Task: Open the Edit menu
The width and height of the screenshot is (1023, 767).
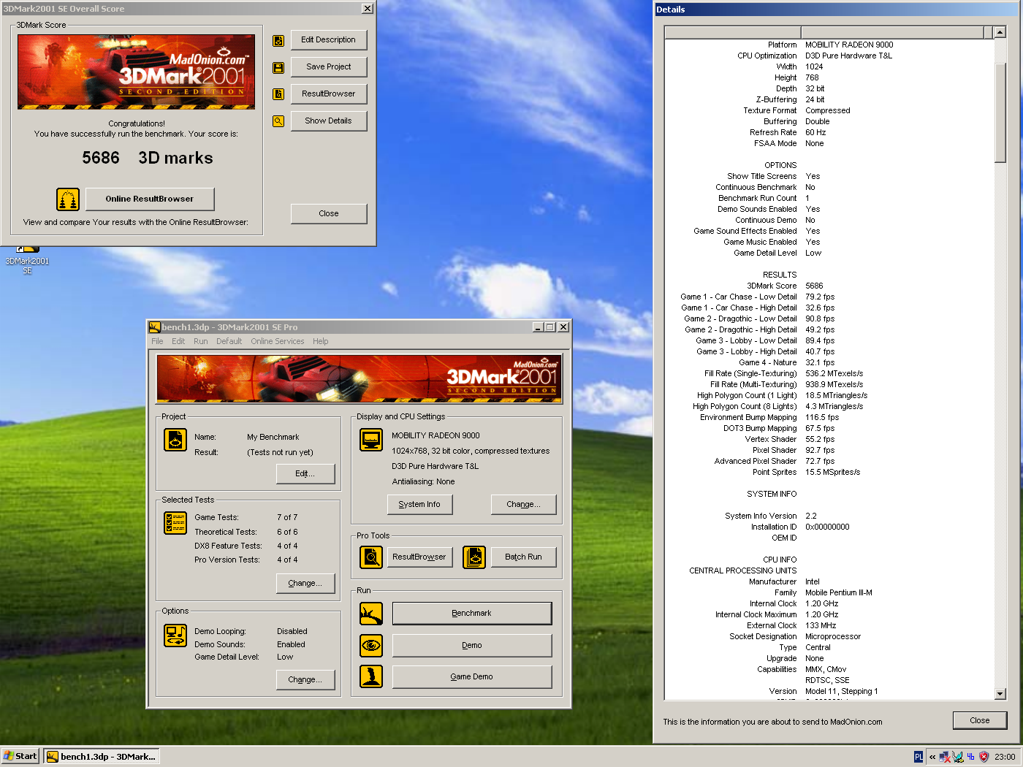Action: point(178,341)
